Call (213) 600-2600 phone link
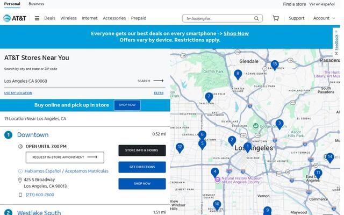 tap(40, 195)
